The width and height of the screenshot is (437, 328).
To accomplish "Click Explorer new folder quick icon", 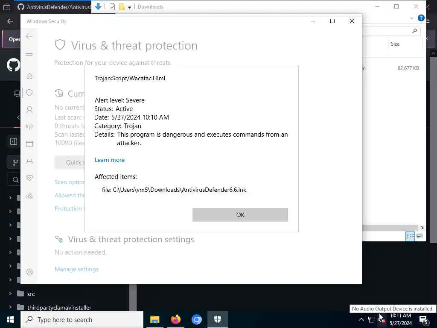I will coord(122,7).
